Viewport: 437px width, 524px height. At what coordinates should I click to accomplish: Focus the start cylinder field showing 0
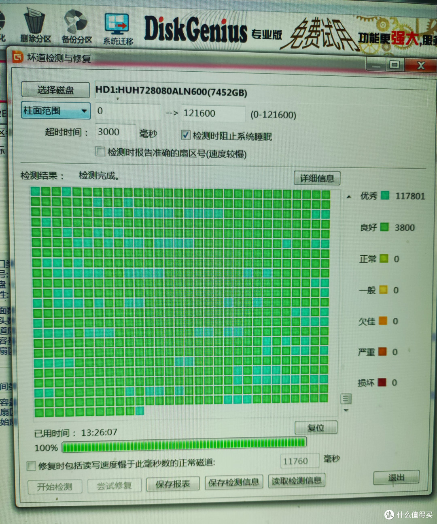(x=128, y=111)
